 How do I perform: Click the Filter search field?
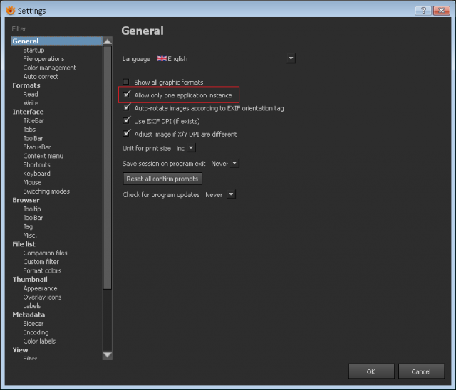pos(57,28)
